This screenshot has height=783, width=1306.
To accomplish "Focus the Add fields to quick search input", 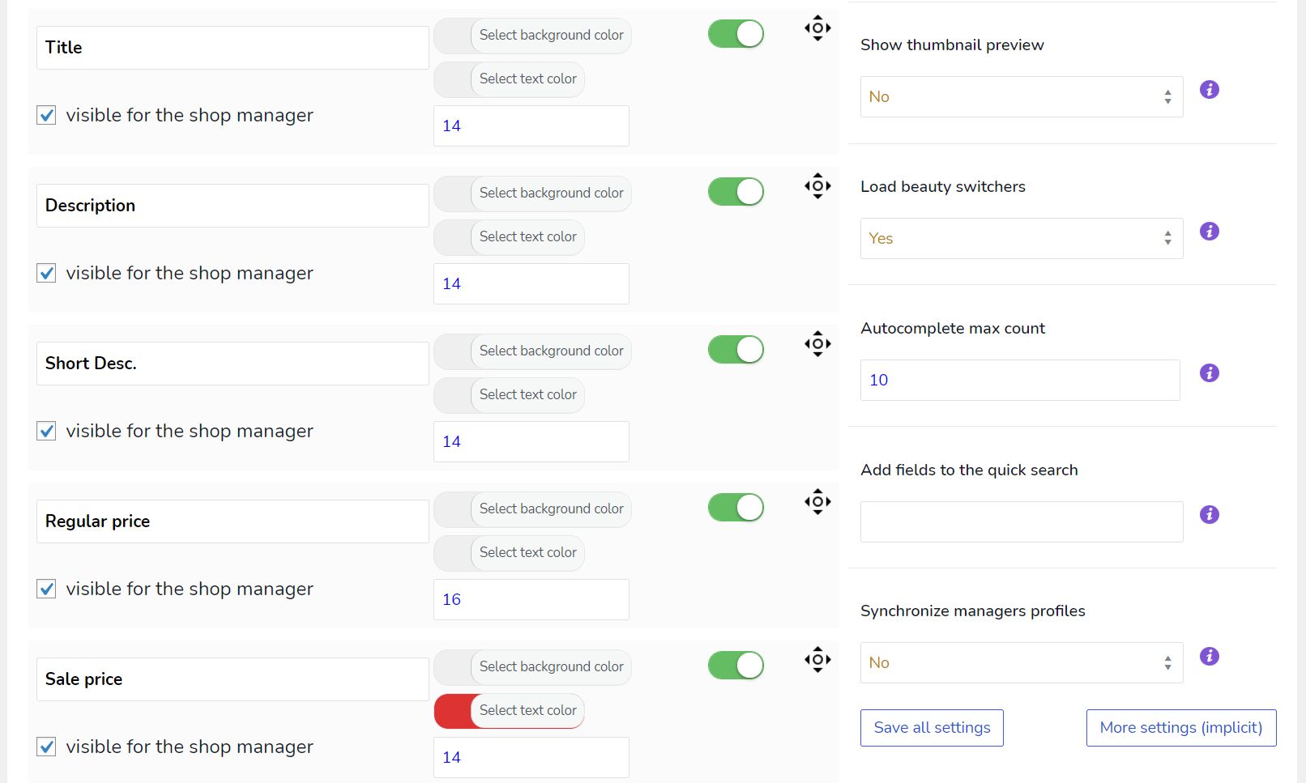I will click(1021, 522).
